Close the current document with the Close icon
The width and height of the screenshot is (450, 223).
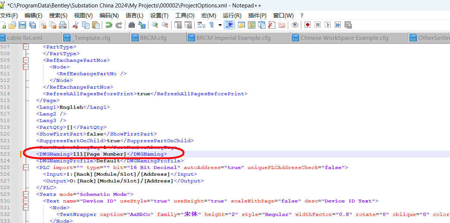click(43, 25)
